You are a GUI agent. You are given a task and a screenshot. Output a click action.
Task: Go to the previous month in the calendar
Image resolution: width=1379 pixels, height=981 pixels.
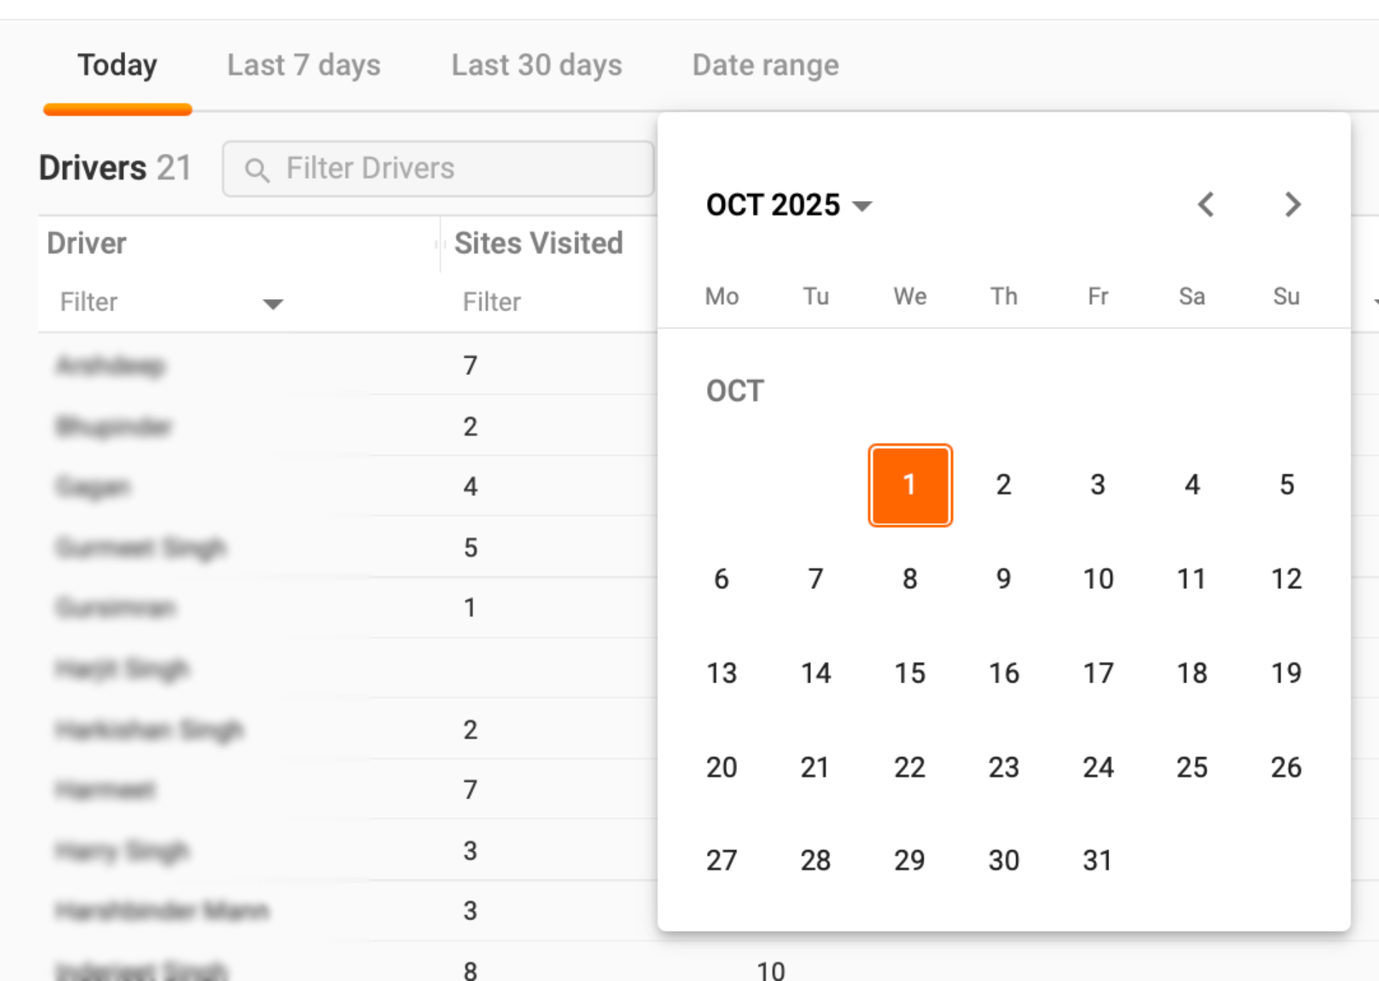tap(1206, 205)
